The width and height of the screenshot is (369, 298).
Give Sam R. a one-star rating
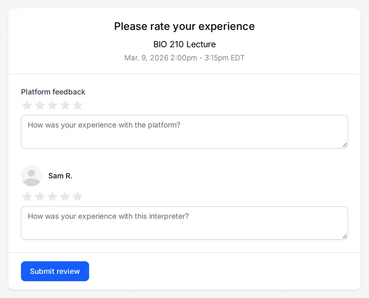27,196
